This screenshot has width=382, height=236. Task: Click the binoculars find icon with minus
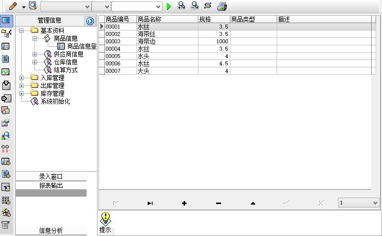click(194, 5)
